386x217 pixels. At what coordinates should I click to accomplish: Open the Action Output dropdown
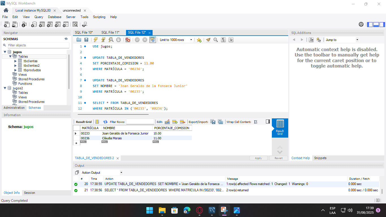[102, 172]
